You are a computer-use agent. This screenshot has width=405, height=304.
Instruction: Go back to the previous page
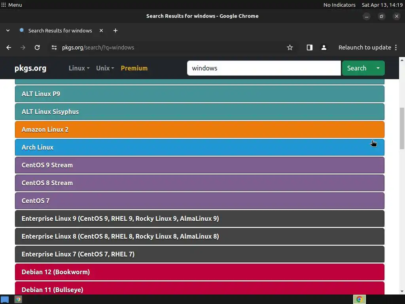click(x=9, y=47)
